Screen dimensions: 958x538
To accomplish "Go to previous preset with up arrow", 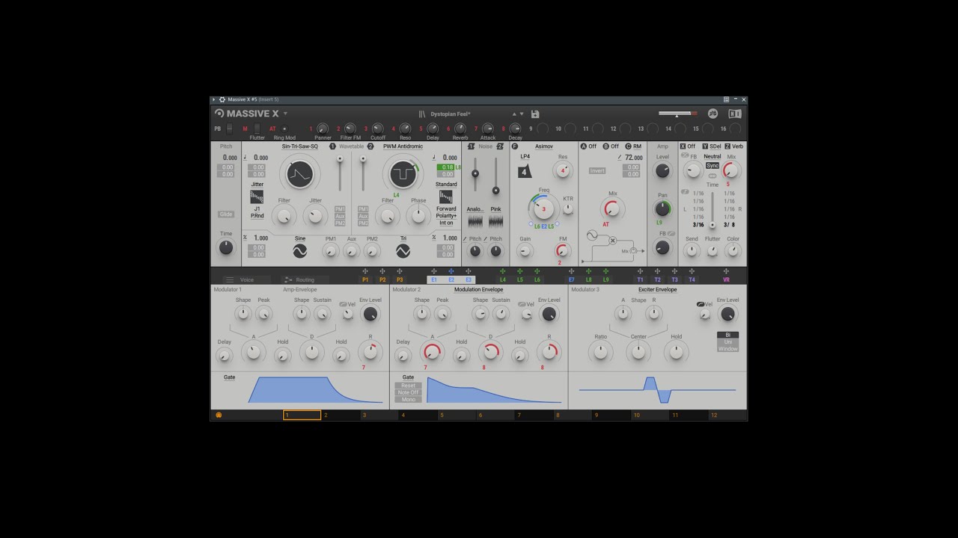I will click(x=513, y=114).
